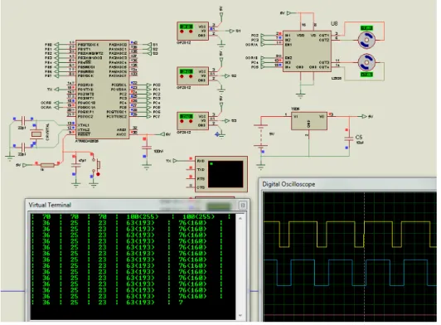Select the pull-up resistor on reset line
This screenshot has height=325, width=441.
pos(47,165)
